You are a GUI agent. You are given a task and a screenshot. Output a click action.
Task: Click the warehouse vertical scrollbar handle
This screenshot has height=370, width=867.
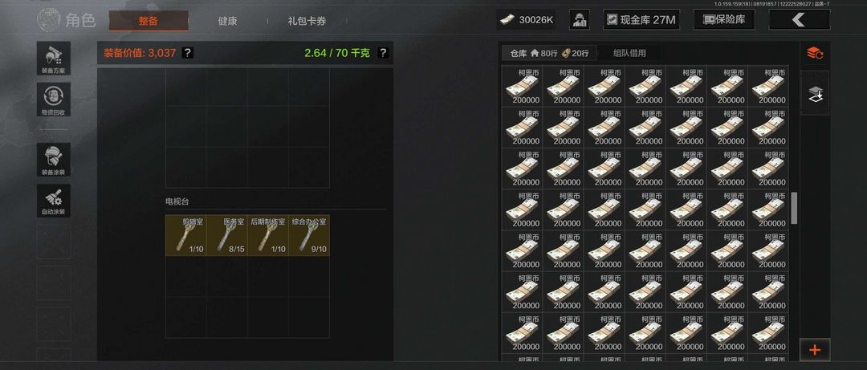coord(794,208)
